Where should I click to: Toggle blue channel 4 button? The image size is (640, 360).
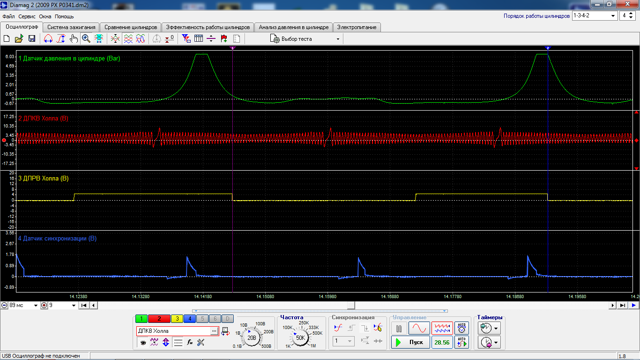pos(189,319)
